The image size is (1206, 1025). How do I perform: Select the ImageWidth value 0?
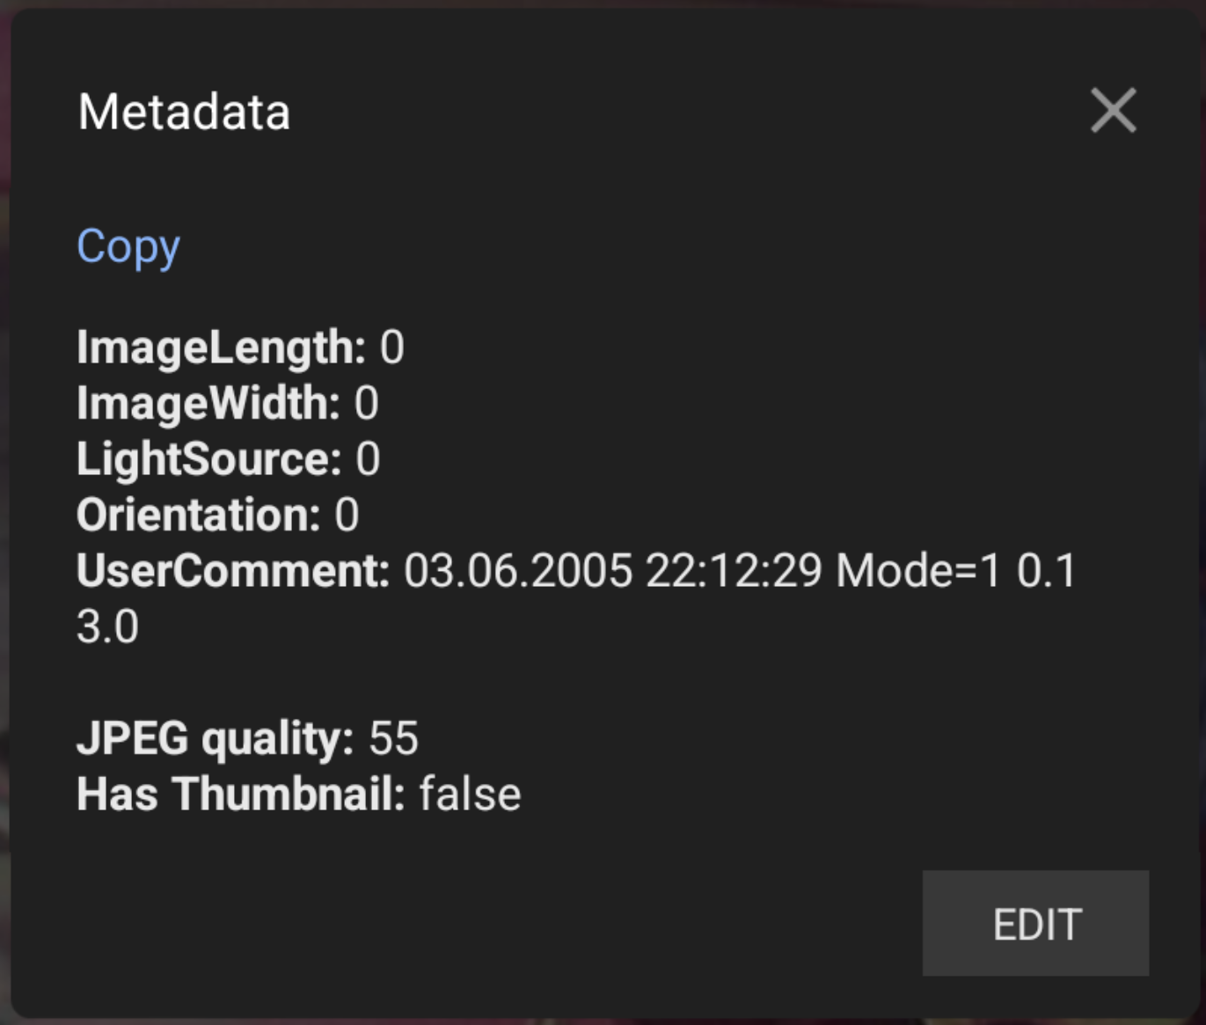coord(367,404)
